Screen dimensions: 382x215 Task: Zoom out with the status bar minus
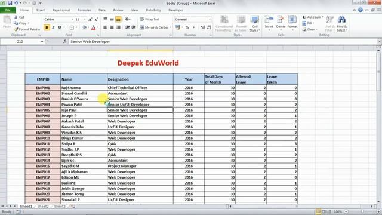coord(346,211)
